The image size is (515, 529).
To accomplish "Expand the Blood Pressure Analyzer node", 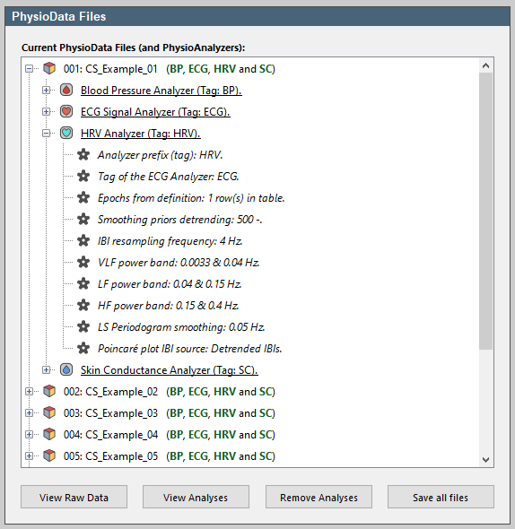I will pos(47,90).
